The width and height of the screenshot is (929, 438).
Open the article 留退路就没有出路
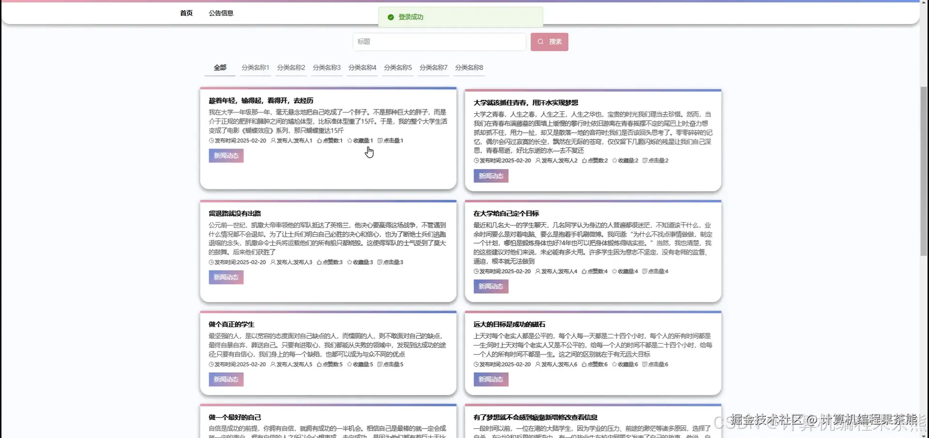point(234,213)
